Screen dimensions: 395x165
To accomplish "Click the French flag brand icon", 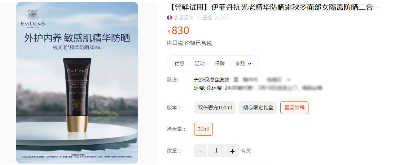I will coord(170,18).
